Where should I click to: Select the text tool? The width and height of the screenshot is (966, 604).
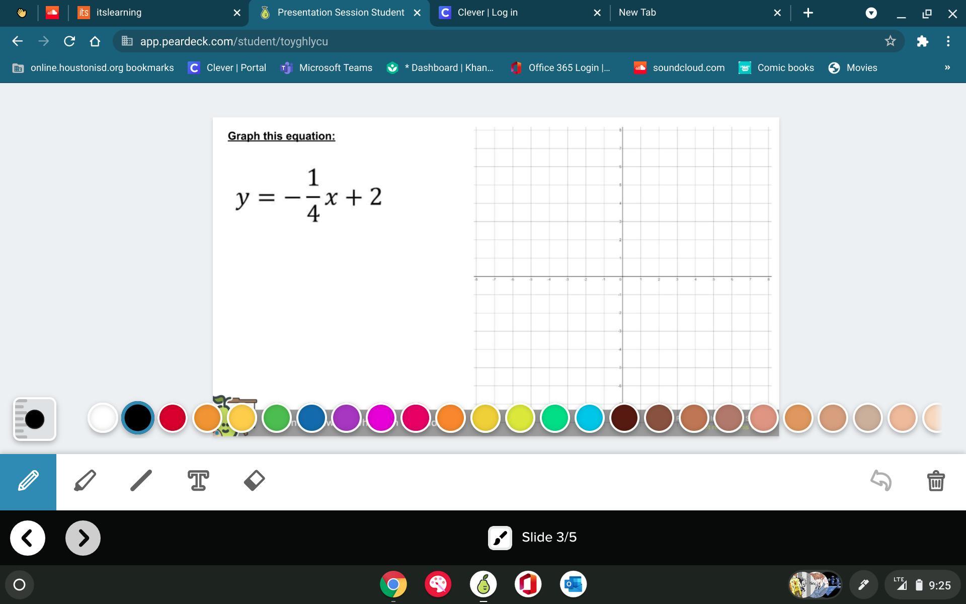(x=198, y=481)
